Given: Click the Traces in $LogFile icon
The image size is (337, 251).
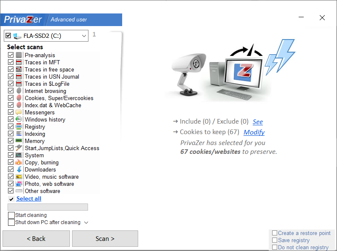Looking at the screenshot, I should tap(19, 84).
